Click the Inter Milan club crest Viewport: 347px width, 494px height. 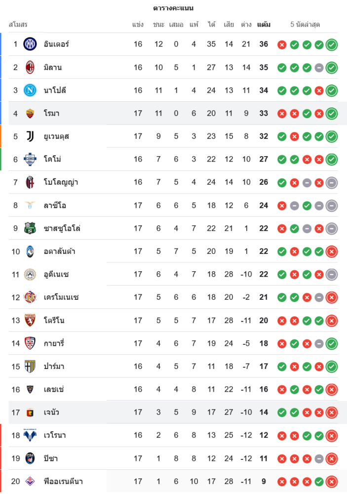(x=30, y=44)
